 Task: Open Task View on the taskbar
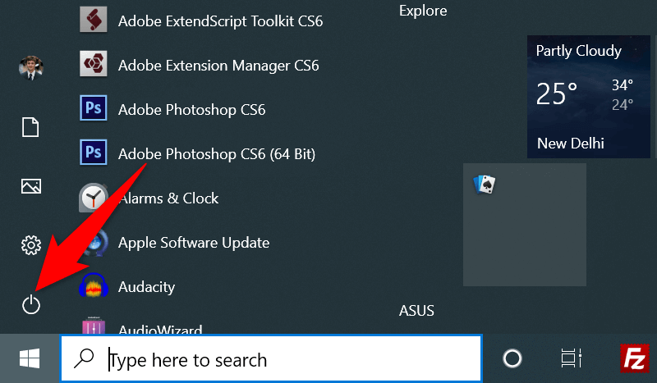570,358
